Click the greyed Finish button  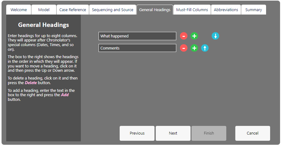pos(209,133)
